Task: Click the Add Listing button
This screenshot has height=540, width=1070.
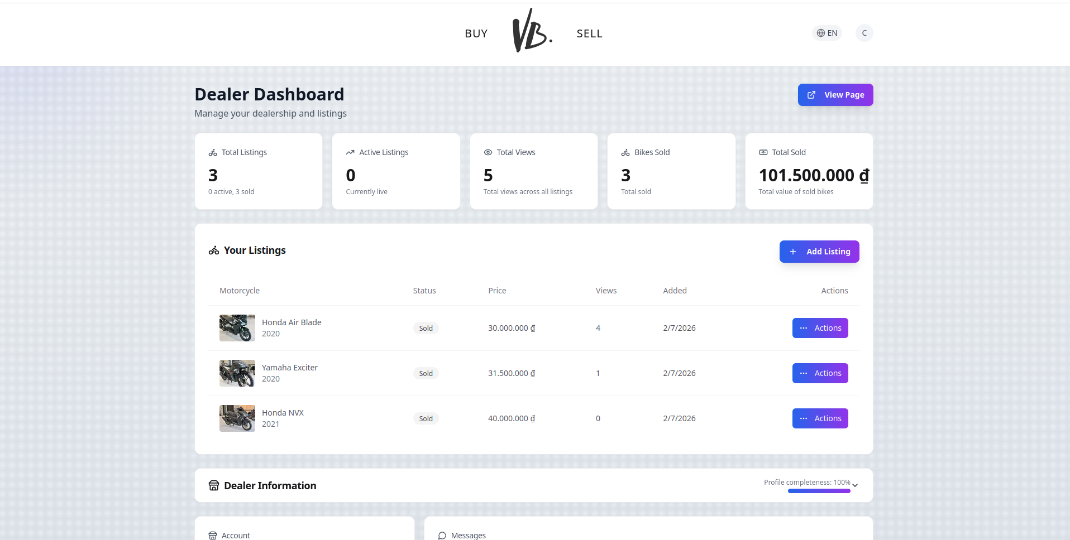Action: pos(819,252)
